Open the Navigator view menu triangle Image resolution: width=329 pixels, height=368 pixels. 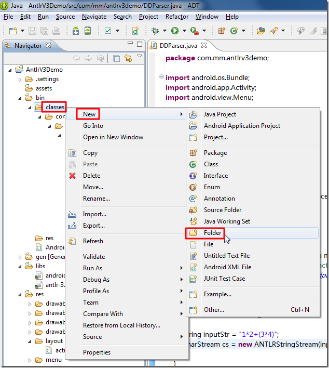(x=140, y=56)
